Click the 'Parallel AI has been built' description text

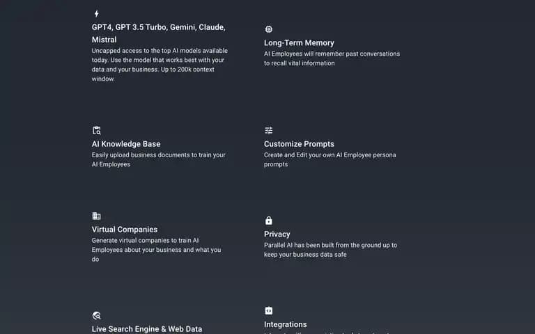tap(331, 250)
